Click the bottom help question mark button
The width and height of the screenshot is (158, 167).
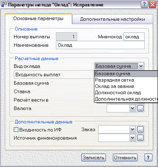(x=148, y=158)
